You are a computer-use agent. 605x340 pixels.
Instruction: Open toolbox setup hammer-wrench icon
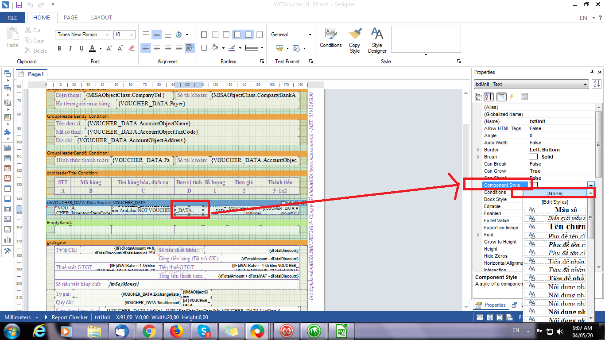click(x=7, y=251)
